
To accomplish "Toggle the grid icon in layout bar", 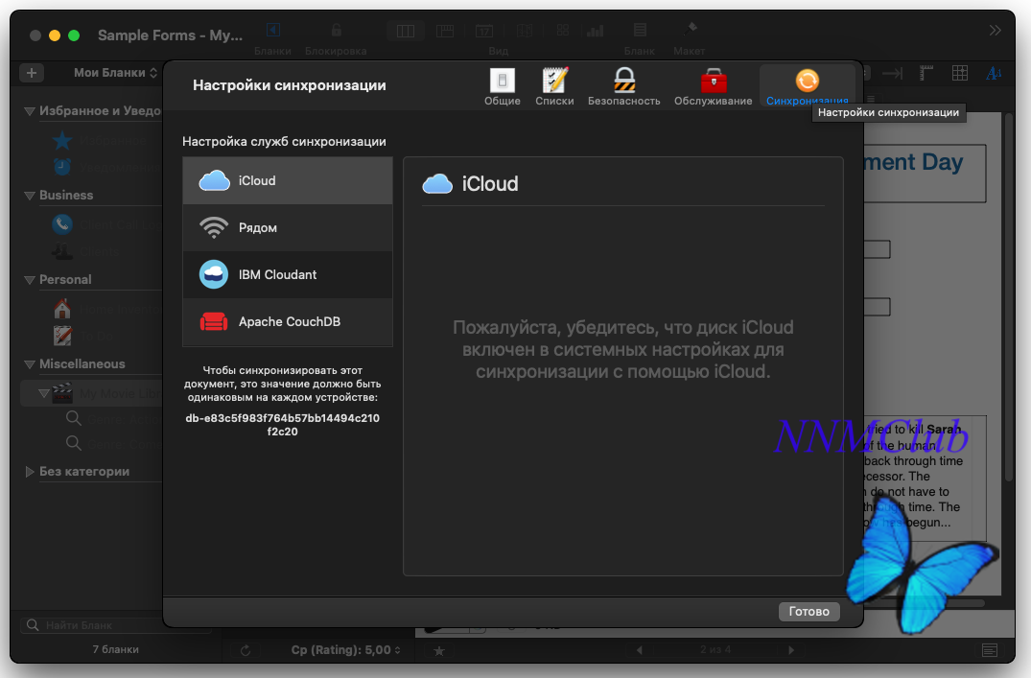I will [x=960, y=73].
